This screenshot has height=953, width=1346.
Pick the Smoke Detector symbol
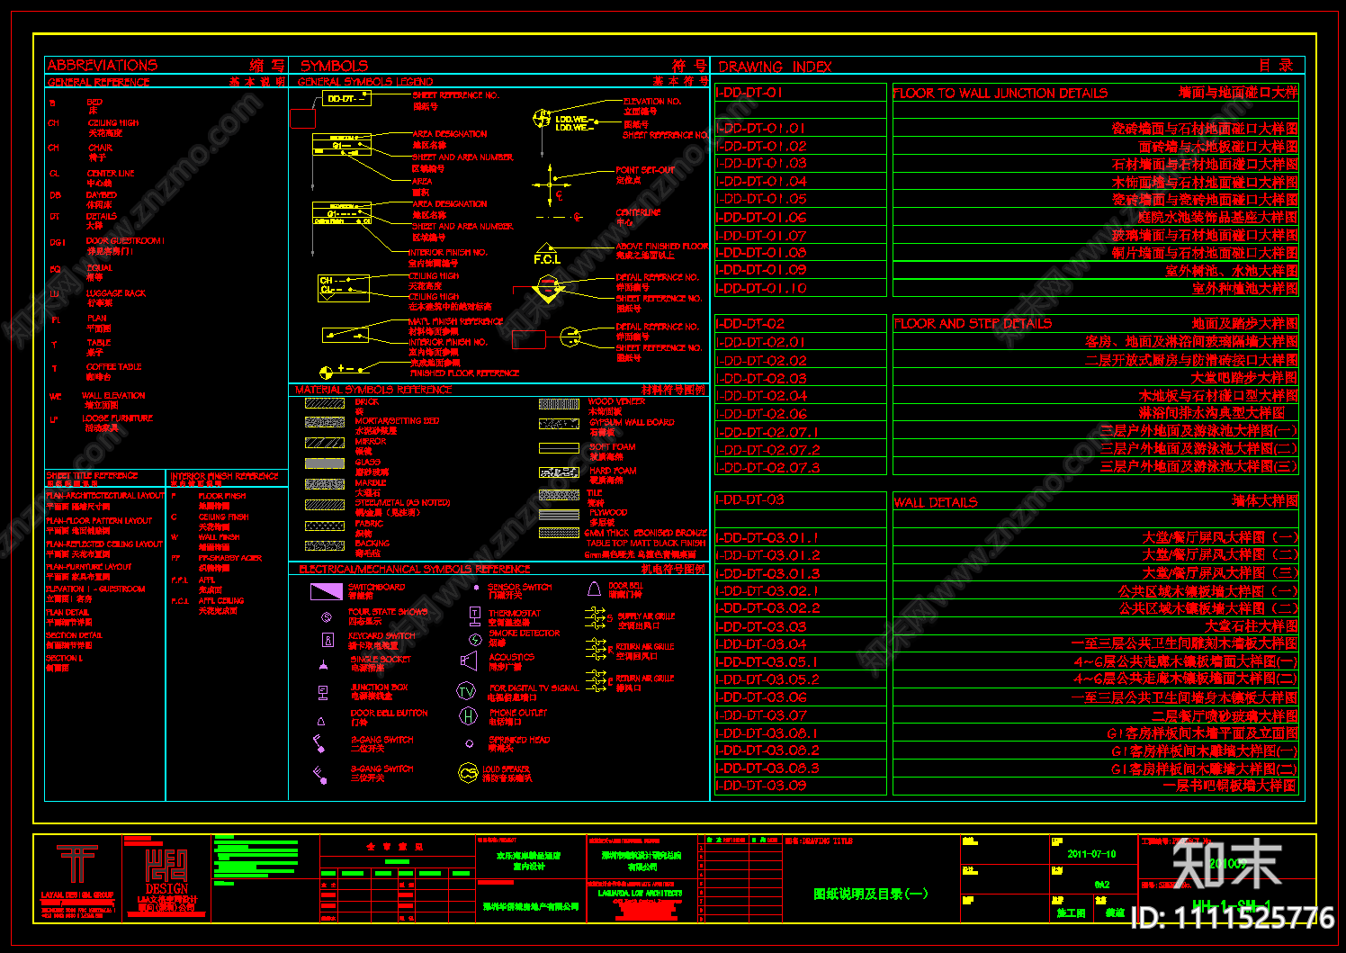tap(475, 640)
